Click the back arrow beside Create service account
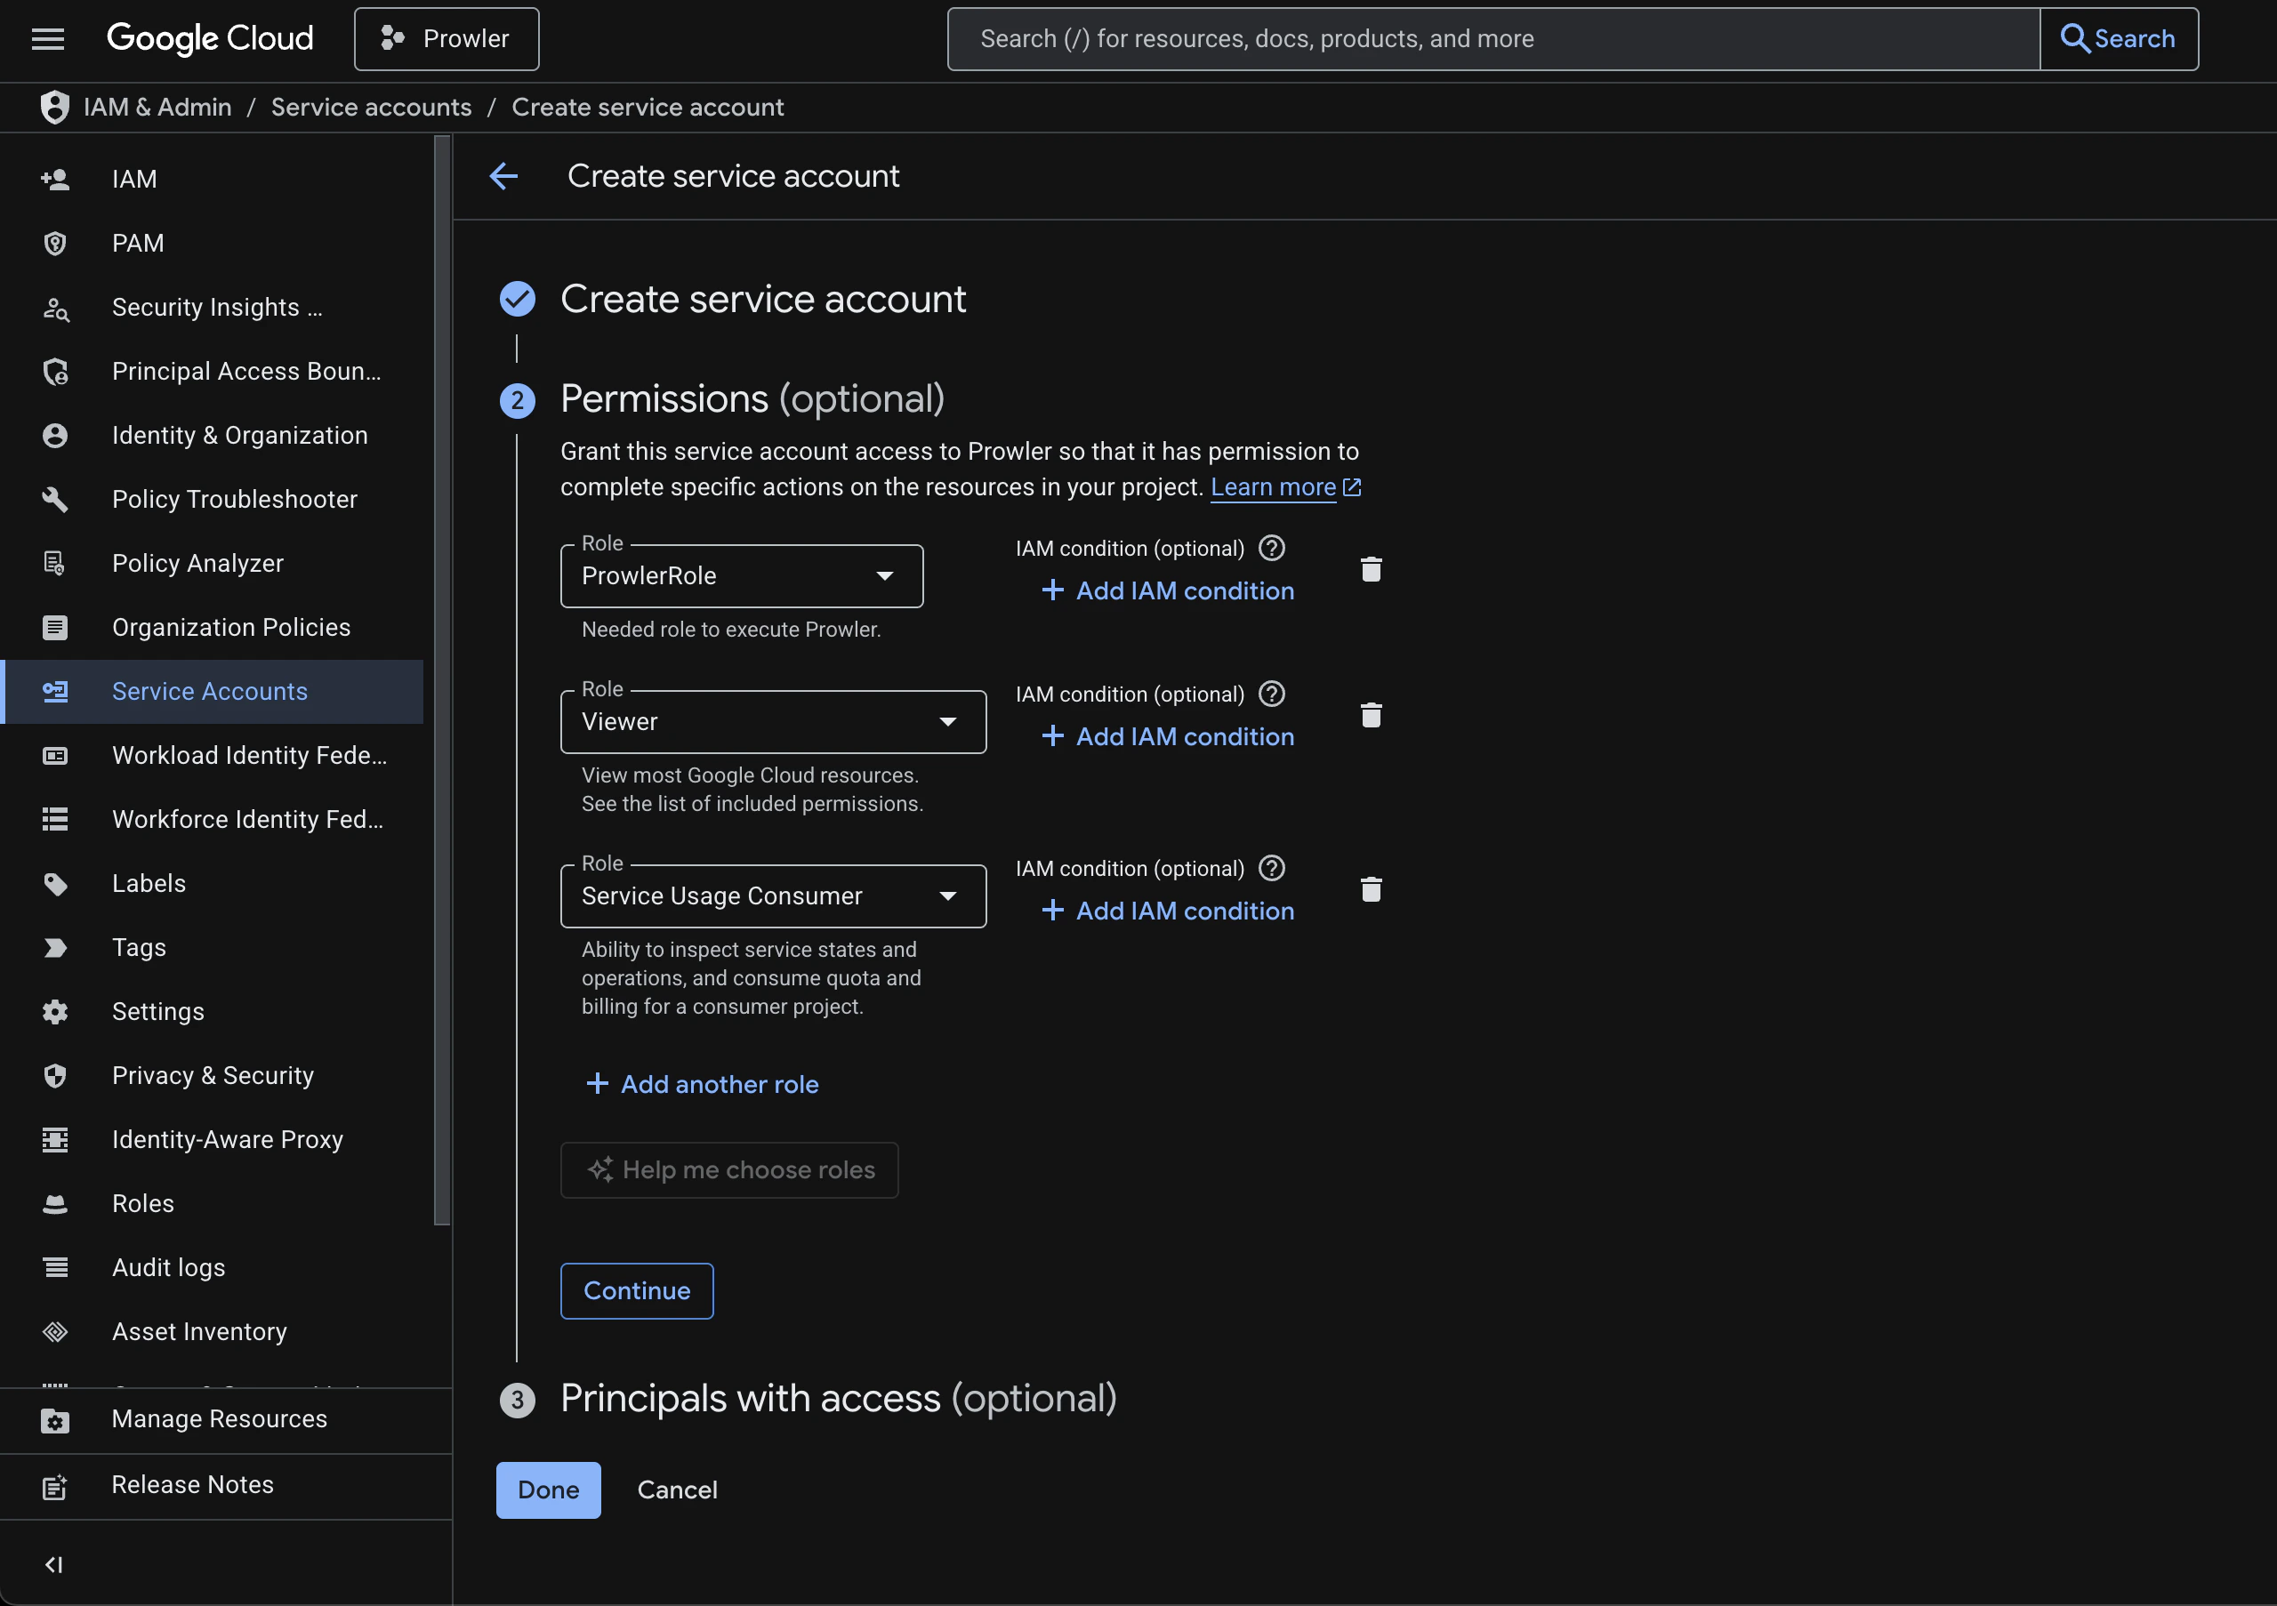Image resolution: width=2277 pixels, height=1606 pixels. click(503, 175)
